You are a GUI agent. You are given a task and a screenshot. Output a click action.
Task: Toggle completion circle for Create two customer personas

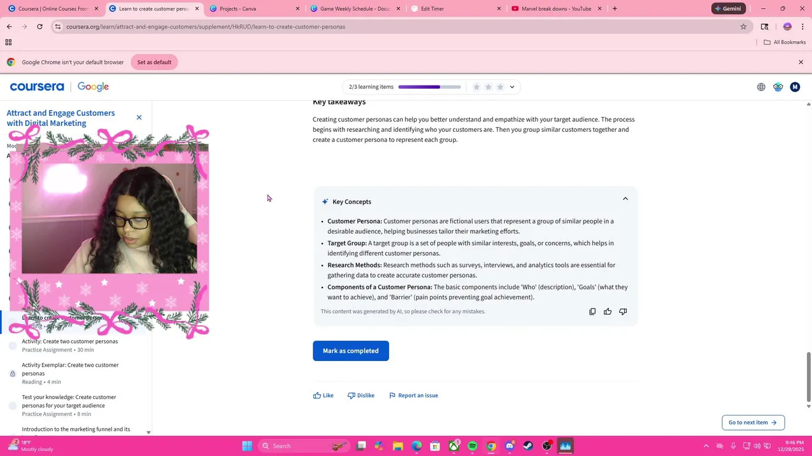tap(13, 346)
